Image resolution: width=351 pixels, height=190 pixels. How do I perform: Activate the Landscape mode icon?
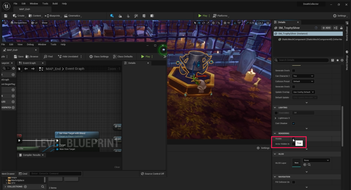click(120, 16)
